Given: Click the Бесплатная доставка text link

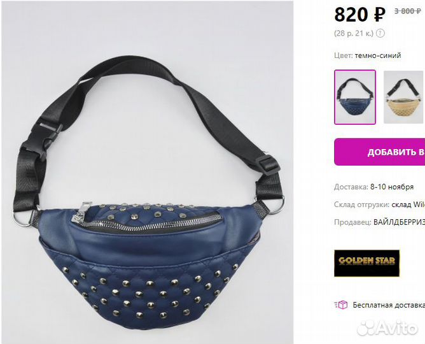Looking at the screenshot, I should (x=389, y=305).
